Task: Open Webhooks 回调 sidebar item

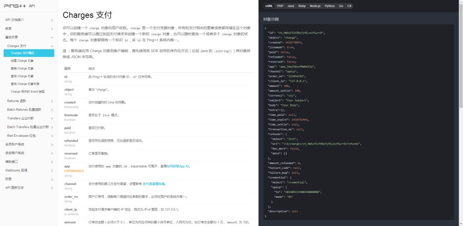Action: 16,170
